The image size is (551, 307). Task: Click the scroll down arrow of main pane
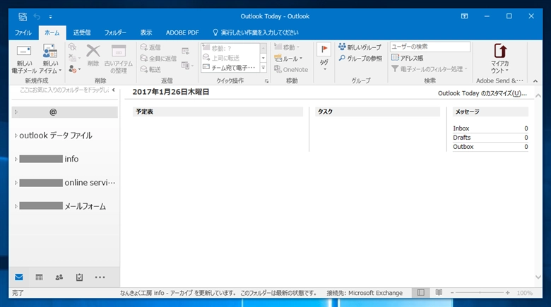[x=538, y=277]
